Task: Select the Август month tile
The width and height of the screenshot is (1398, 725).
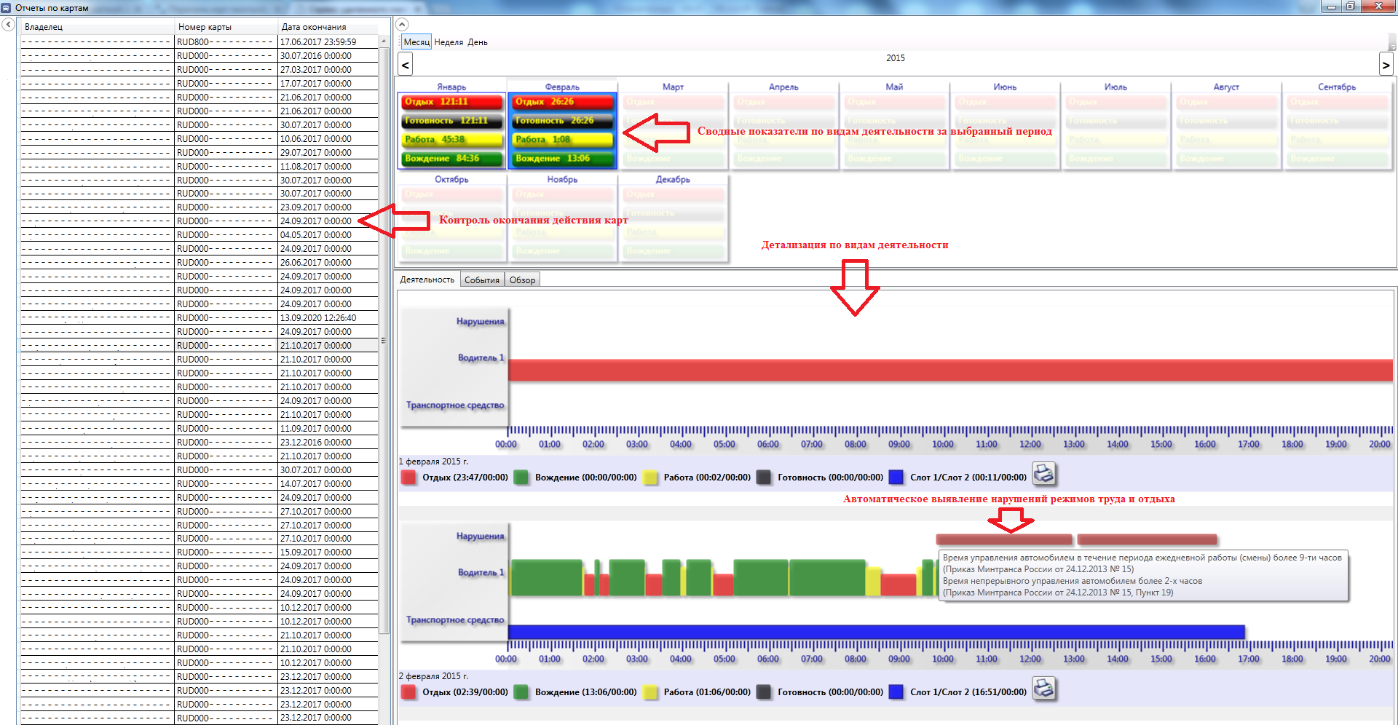Action: (x=1227, y=125)
